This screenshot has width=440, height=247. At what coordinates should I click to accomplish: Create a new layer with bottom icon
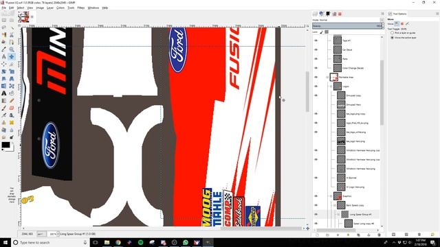[317, 235]
